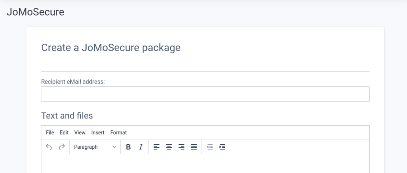
Task: Click the Redo arrow icon
Action: pyautogui.click(x=62, y=147)
